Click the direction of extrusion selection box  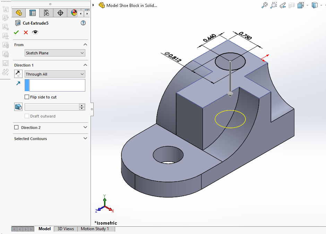pos(57,85)
